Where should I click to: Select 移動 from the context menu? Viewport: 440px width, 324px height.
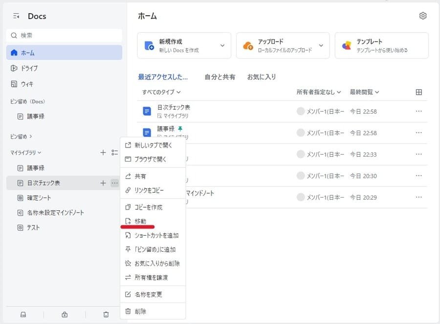[140, 221]
